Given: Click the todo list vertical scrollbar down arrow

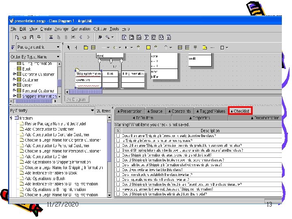Looking at the screenshot, I should pyautogui.click(x=109, y=195).
